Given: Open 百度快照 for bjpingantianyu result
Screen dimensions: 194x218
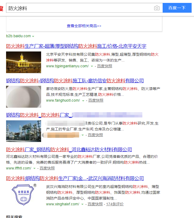Looking at the screenshot, I should (x=105, y=66).
